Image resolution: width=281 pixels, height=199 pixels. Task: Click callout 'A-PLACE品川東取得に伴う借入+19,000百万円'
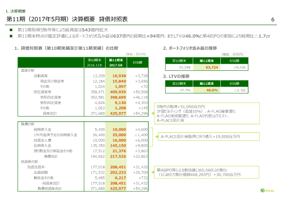[209, 137]
